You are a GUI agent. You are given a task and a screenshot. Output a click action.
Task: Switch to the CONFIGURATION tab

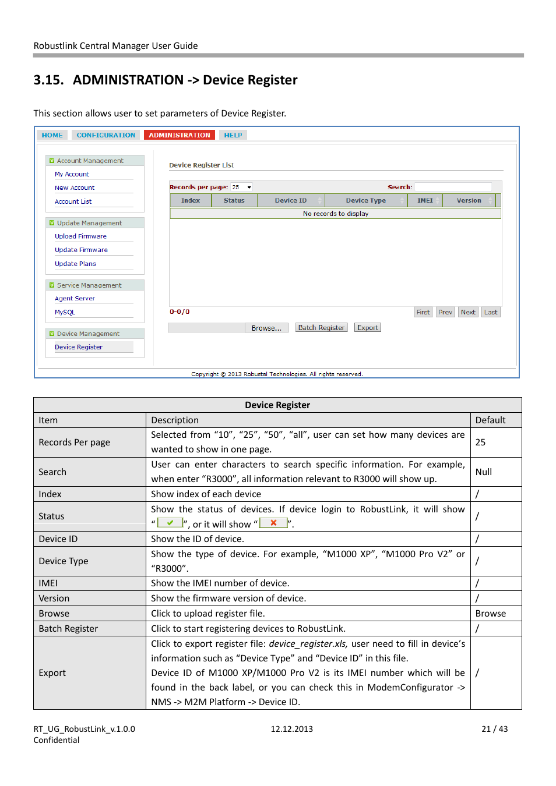105,135
